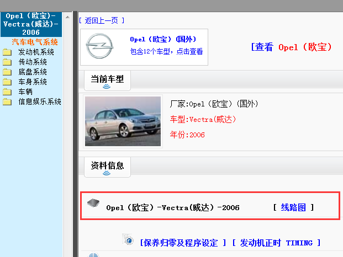Select 车辆 in the sidebar tree
Screen dimensions: 343x257
click(x=25, y=92)
